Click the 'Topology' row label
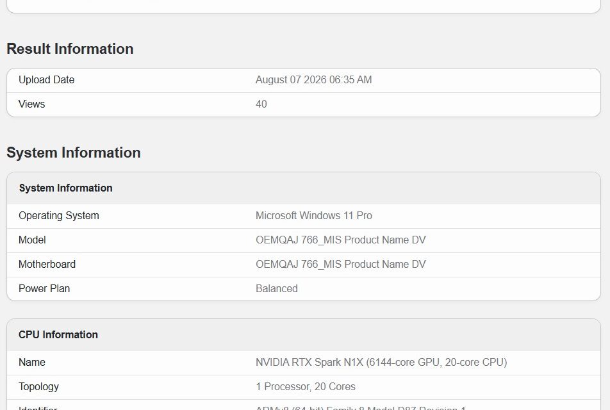The width and height of the screenshot is (610, 410). pyautogui.click(x=38, y=387)
